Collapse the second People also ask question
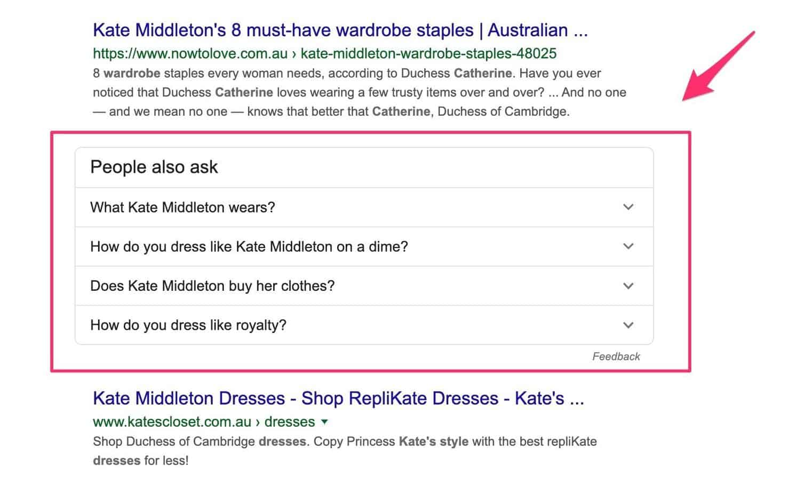The width and height of the screenshot is (804, 493). pyautogui.click(x=628, y=246)
